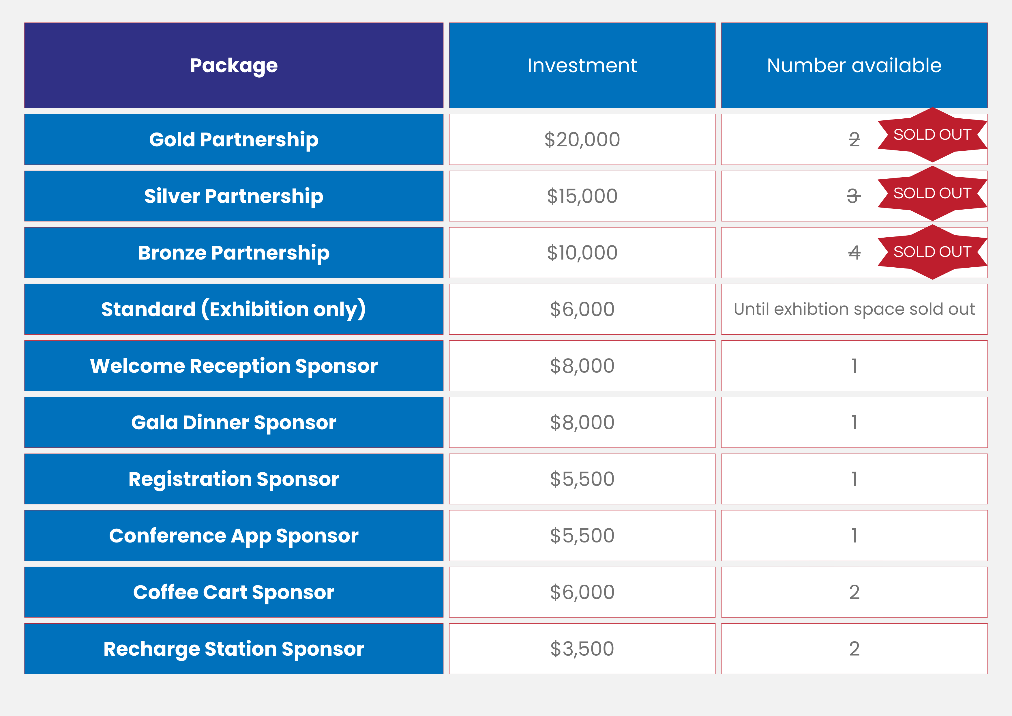Click the Bronze Partnership SOLD OUT badge

click(932, 252)
